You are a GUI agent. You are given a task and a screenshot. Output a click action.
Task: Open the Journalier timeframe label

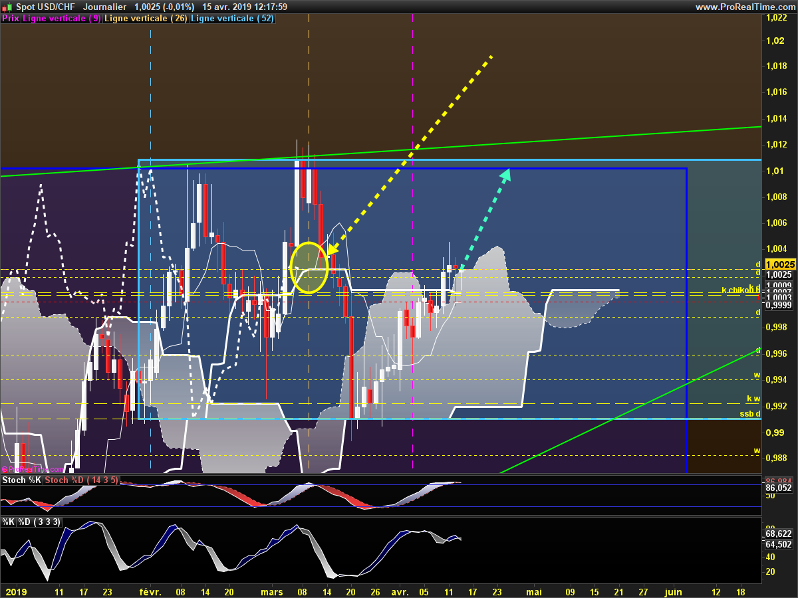tap(104, 7)
